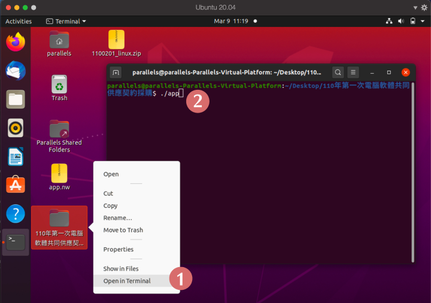Choose Move to Trash in the context menu

(136, 230)
